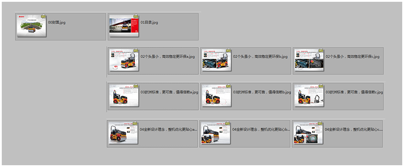This screenshot has height=167, width=404.
Task: Click the 01目录.jpg file name label
Action: tap(149, 22)
